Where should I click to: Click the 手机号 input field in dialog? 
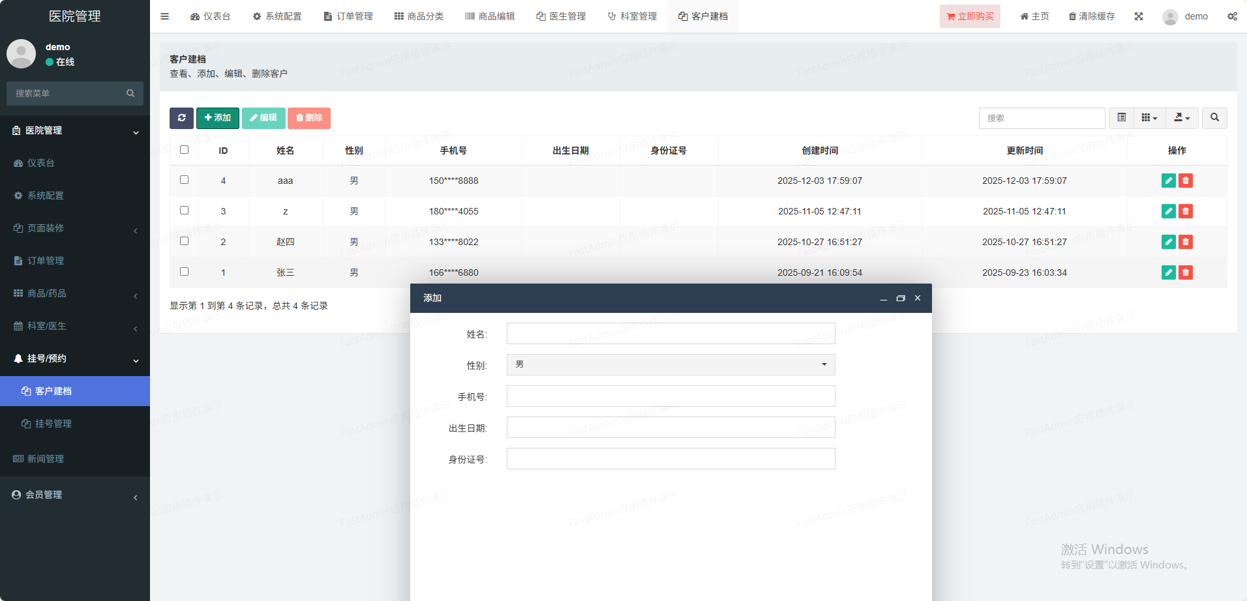pos(670,396)
